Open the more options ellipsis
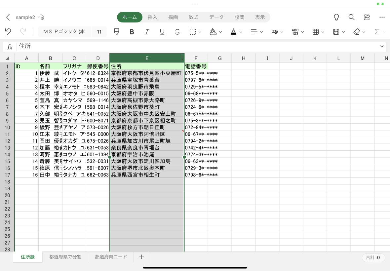This screenshot has height=271, width=390. click(382, 17)
